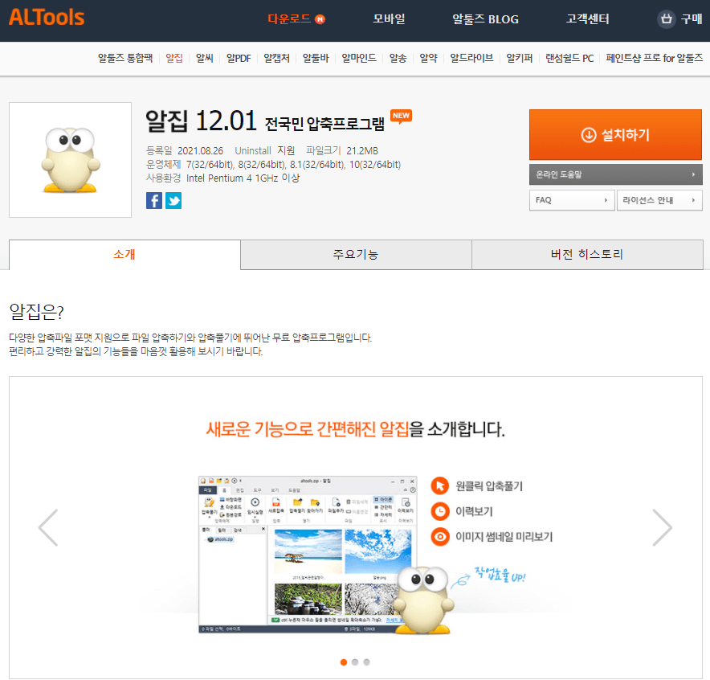710x680 pixels.
Task: Select 알드라이브 in product nav
Action: tap(471, 58)
